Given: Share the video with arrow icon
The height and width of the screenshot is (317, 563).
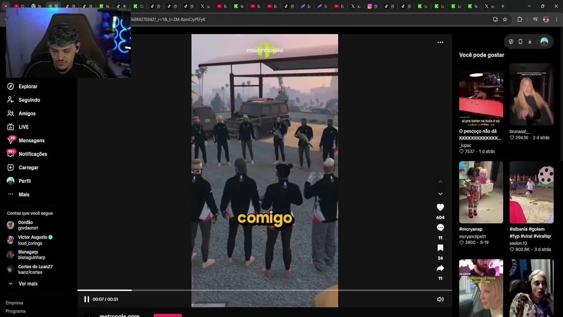Looking at the screenshot, I should coord(440,268).
